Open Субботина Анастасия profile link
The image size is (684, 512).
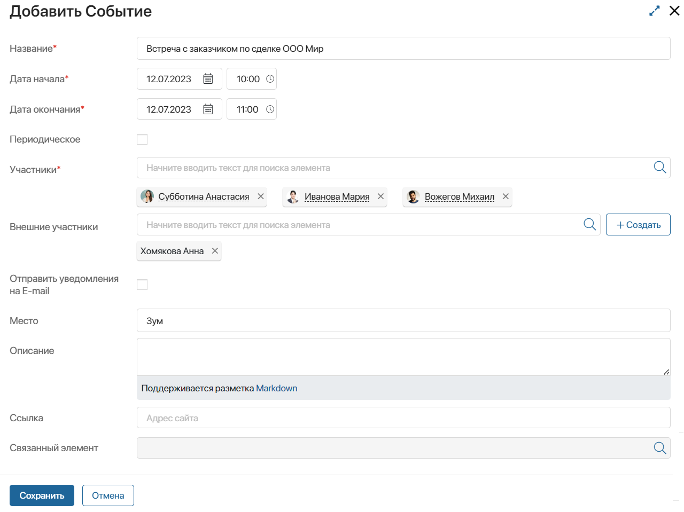(204, 196)
